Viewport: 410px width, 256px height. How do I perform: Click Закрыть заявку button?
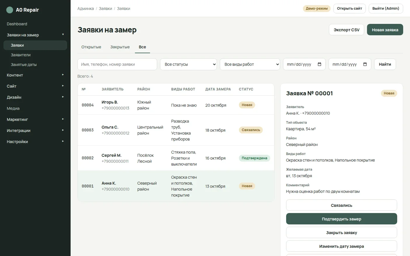[341, 233]
